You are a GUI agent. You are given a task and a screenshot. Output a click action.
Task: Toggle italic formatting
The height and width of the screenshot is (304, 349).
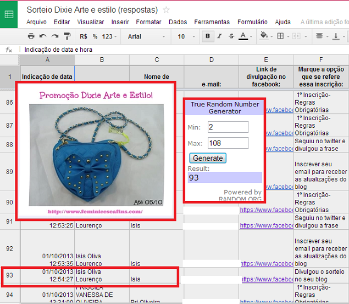219,36
